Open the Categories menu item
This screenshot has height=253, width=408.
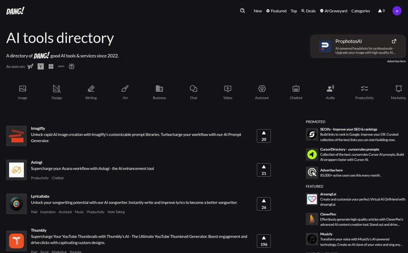point(361,11)
